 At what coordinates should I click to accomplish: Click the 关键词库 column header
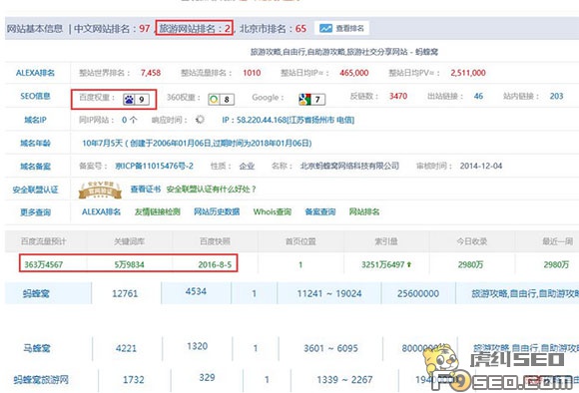[129, 241]
